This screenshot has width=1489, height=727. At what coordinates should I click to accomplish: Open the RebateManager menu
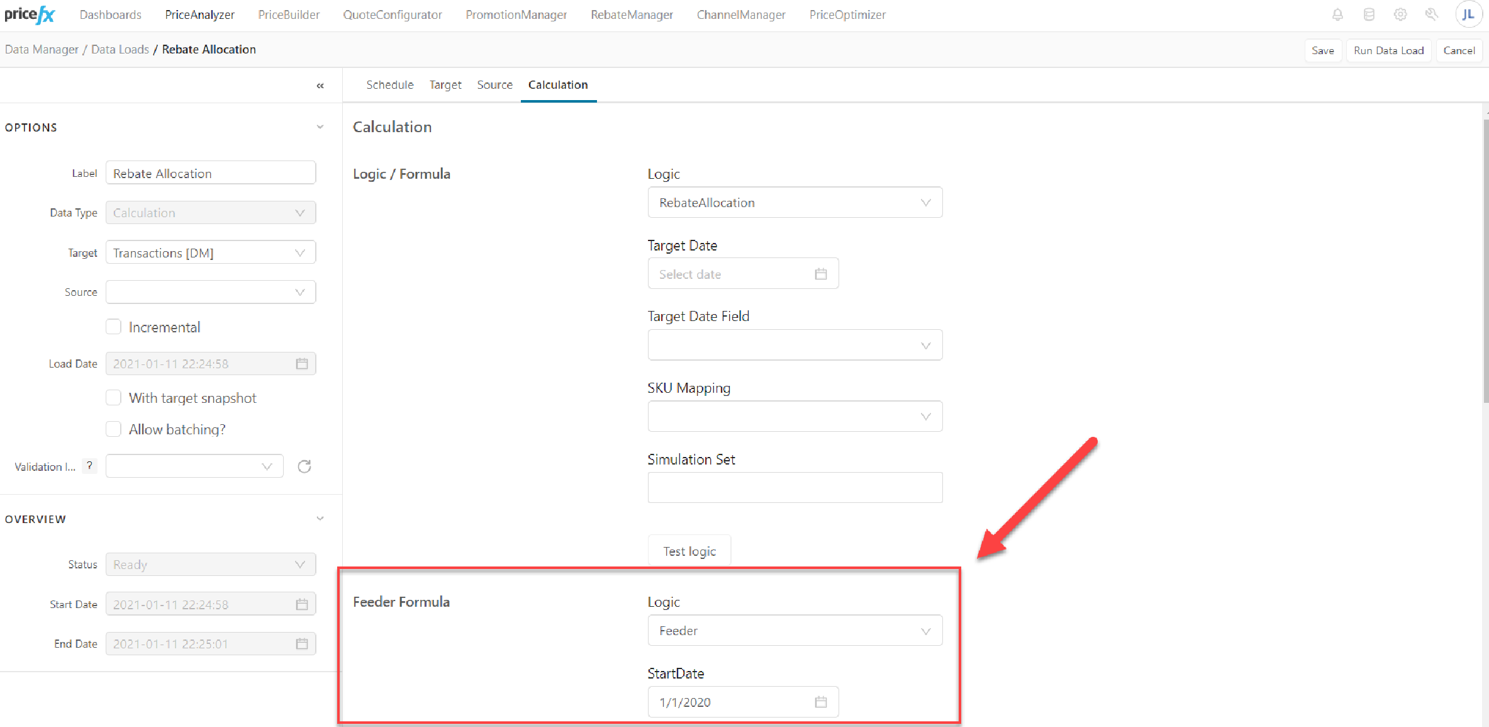631,14
